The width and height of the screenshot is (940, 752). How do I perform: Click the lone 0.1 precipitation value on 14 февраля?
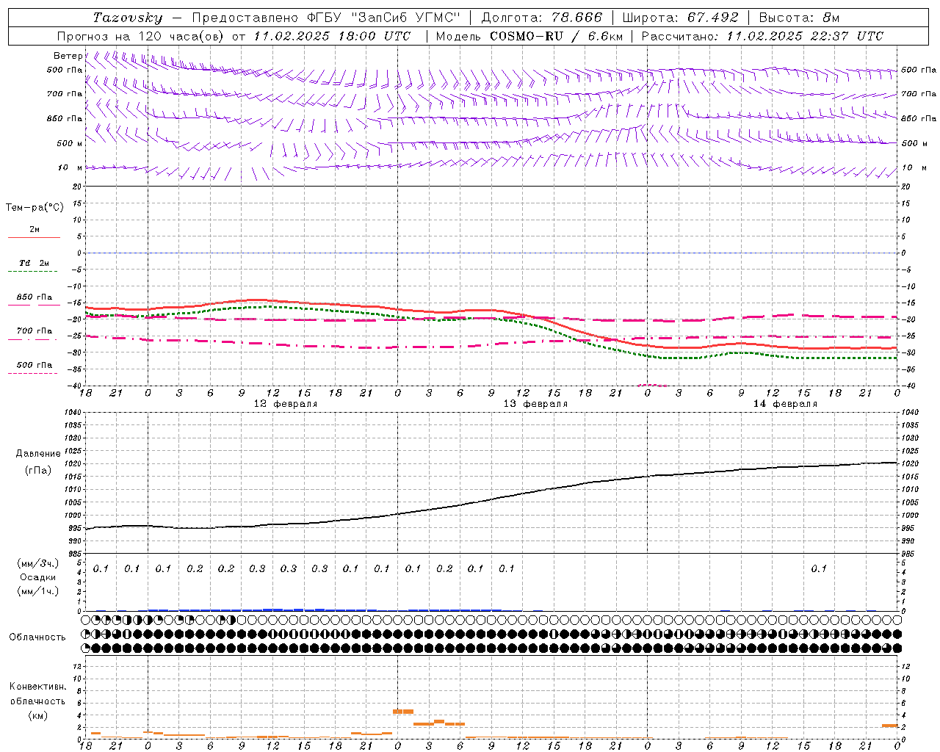819,568
